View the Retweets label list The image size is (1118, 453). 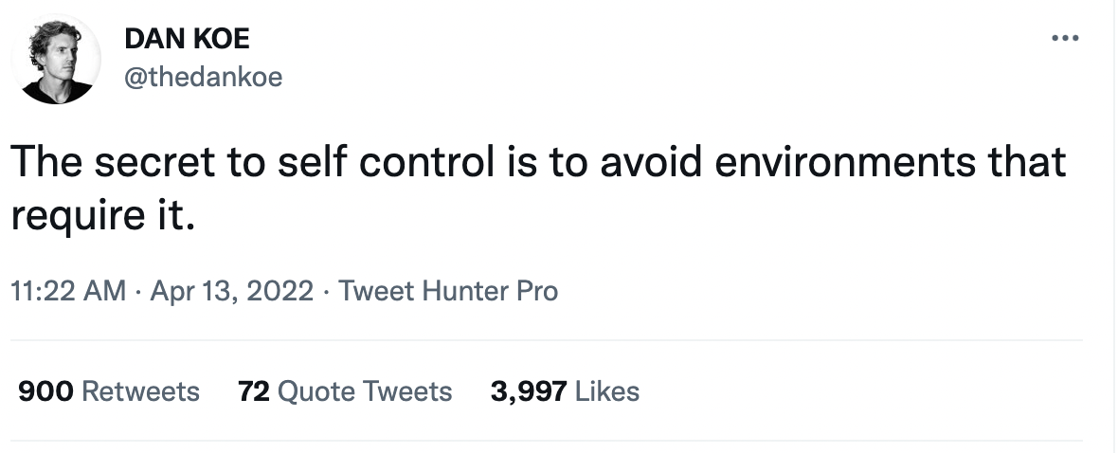(140, 390)
